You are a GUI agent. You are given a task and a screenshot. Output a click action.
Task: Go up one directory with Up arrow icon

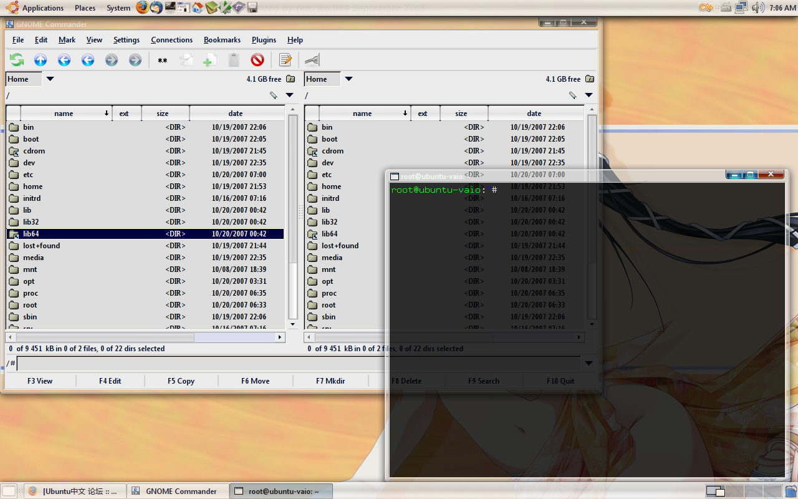41,60
